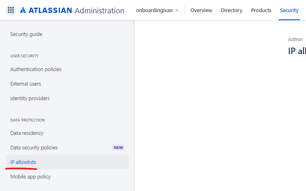Open the Security guide page
The width and height of the screenshot is (306, 191).
[x=26, y=34]
